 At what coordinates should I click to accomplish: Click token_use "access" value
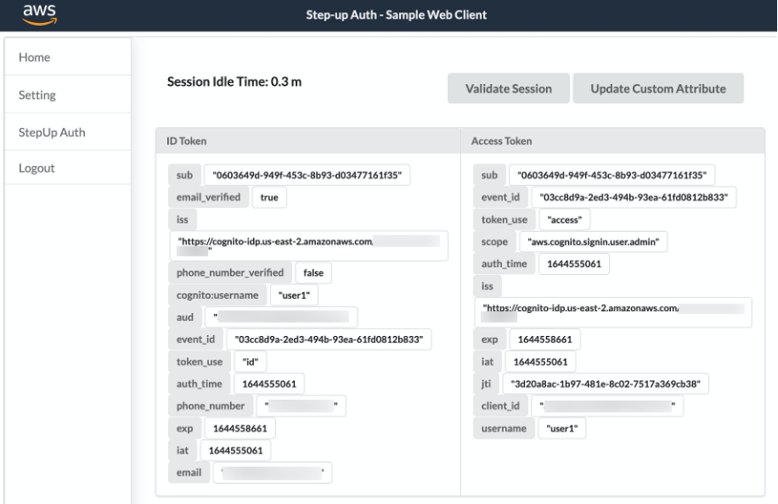(564, 219)
